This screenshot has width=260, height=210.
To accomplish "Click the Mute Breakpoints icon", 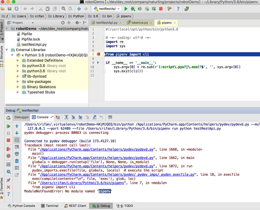I will click(x=8, y=156).
